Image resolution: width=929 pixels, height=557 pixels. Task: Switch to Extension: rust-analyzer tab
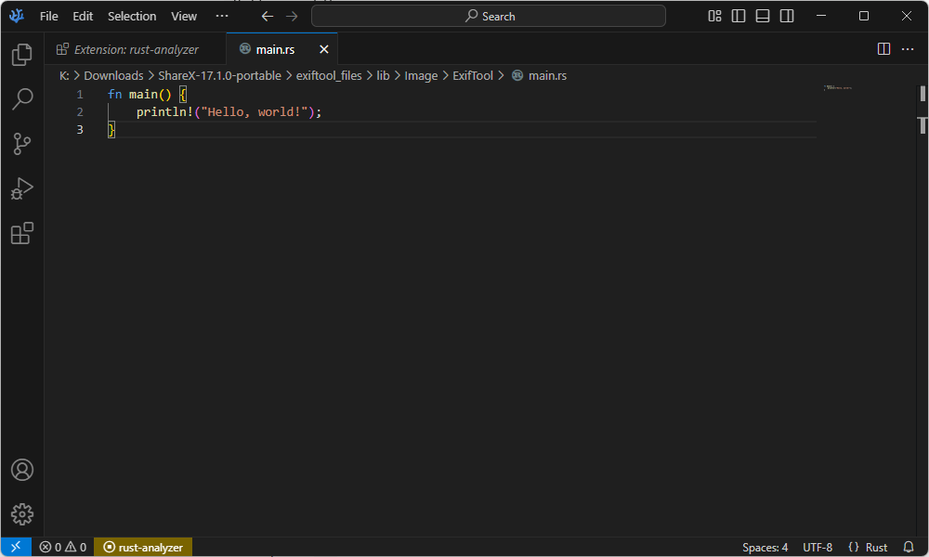[x=136, y=50]
